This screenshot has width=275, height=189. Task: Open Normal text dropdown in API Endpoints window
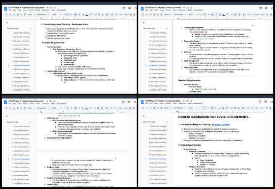tap(43, 108)
